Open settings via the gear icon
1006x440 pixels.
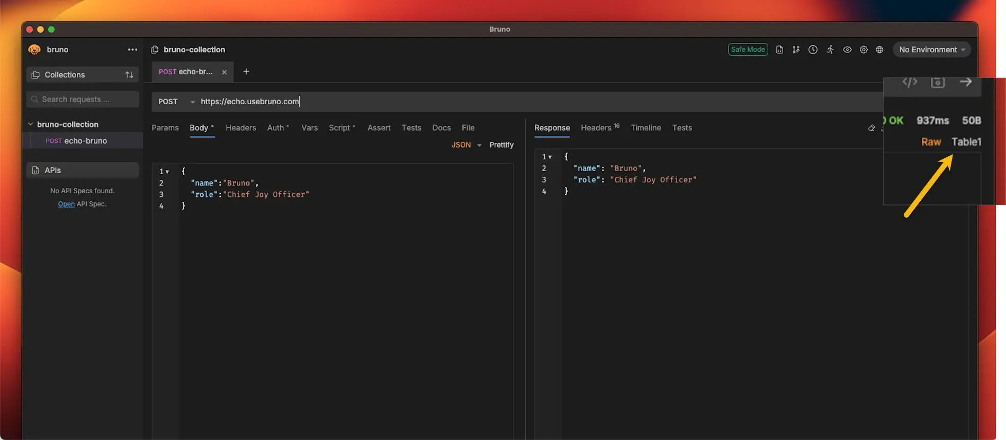864,50
